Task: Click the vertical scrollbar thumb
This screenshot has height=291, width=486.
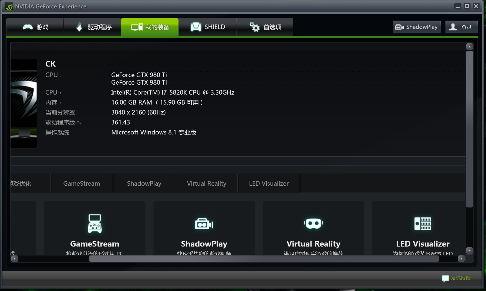Action: point(470,129)
